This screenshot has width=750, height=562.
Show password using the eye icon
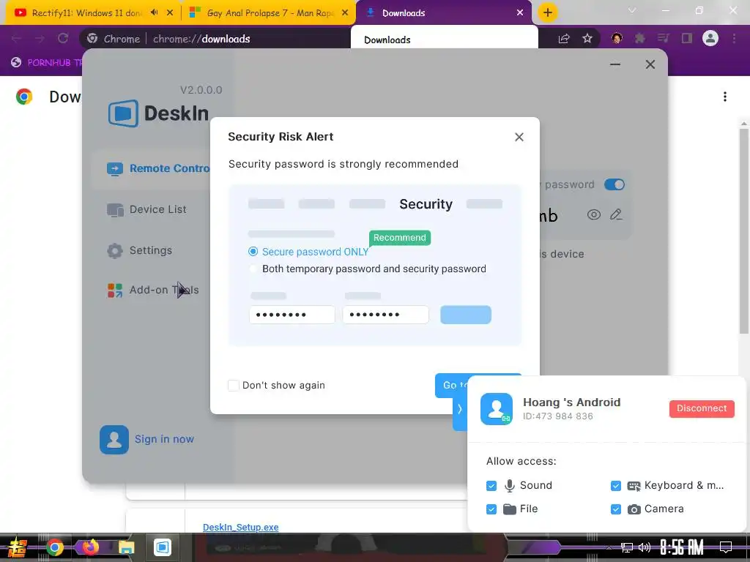[593, 214]
